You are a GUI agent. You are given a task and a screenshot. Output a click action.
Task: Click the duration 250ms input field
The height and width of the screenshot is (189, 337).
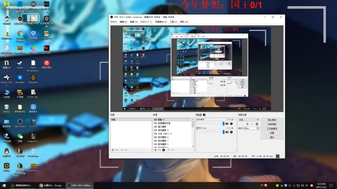250,128
